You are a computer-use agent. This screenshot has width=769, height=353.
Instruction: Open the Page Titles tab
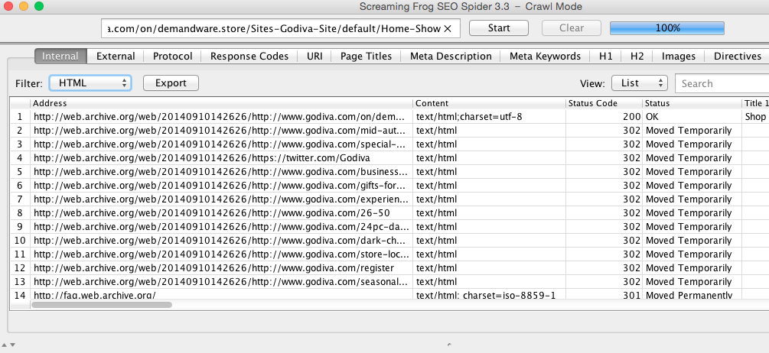click(366, 57)
